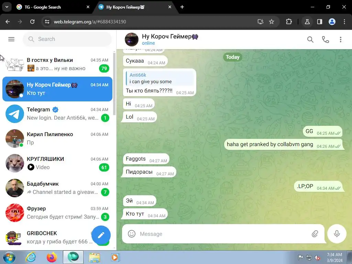Expand the tab search dropdown arrow
Viewport: 352px width, 264px height.
tap(7, 7)
